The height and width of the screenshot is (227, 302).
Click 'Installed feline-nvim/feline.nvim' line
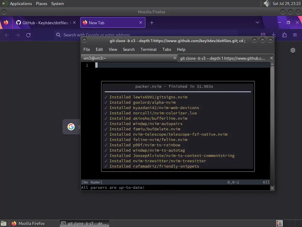(146, 140)
